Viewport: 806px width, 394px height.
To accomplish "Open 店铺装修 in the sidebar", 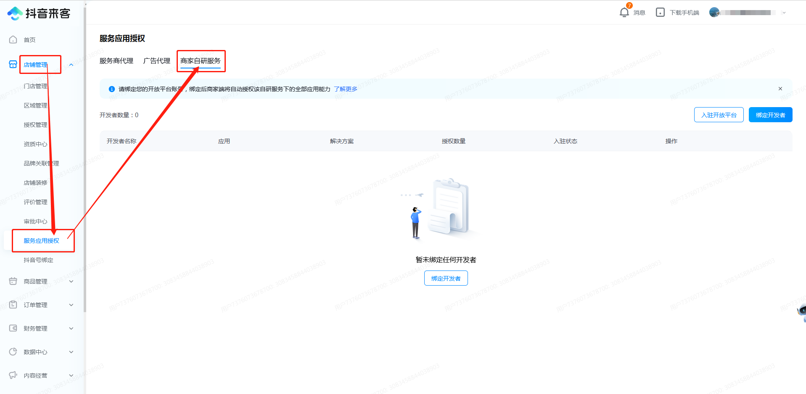I will [36, 183].
